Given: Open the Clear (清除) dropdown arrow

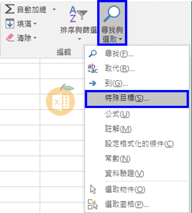Looking at the screenshot, I should click(35, 38).
